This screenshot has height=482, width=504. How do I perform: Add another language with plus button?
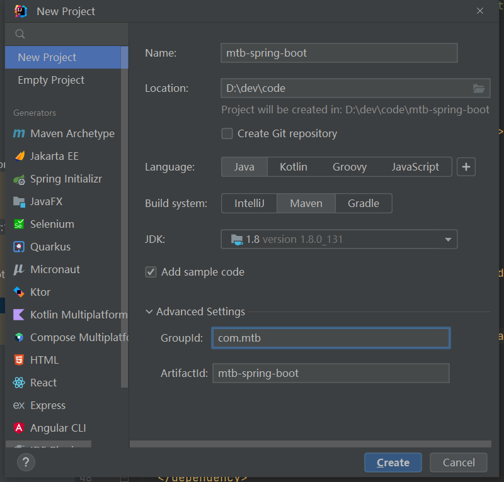(466, 167)
